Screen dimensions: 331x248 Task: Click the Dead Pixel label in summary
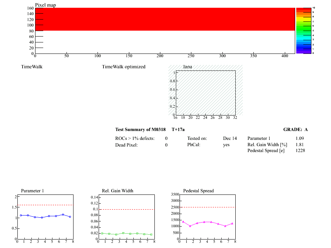(126, 145)
